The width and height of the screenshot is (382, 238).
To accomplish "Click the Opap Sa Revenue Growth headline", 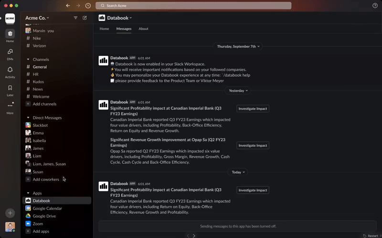I will coord(168,142).
